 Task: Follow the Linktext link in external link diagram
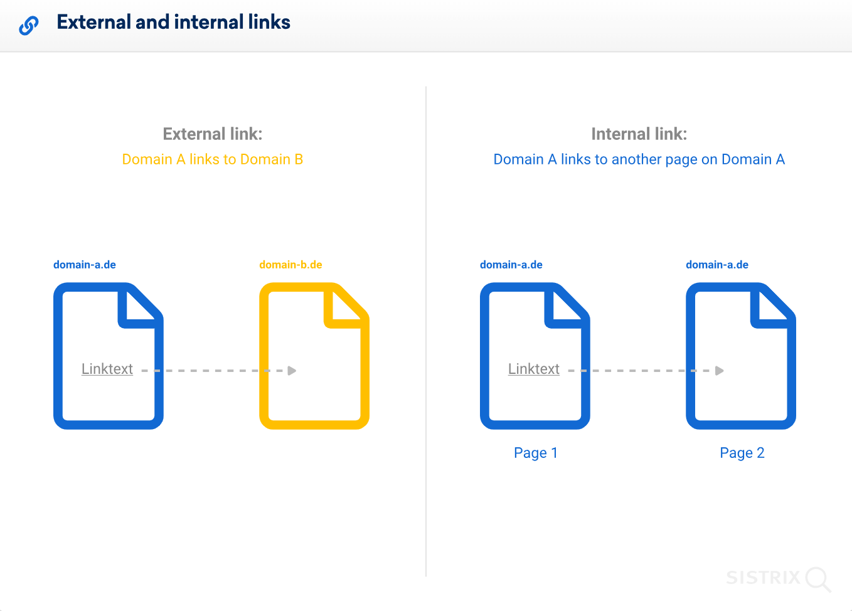coord(107,369)
